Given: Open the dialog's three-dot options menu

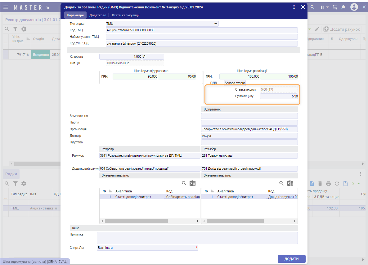Looking at the screenshot, I should [x=294, y=7].
